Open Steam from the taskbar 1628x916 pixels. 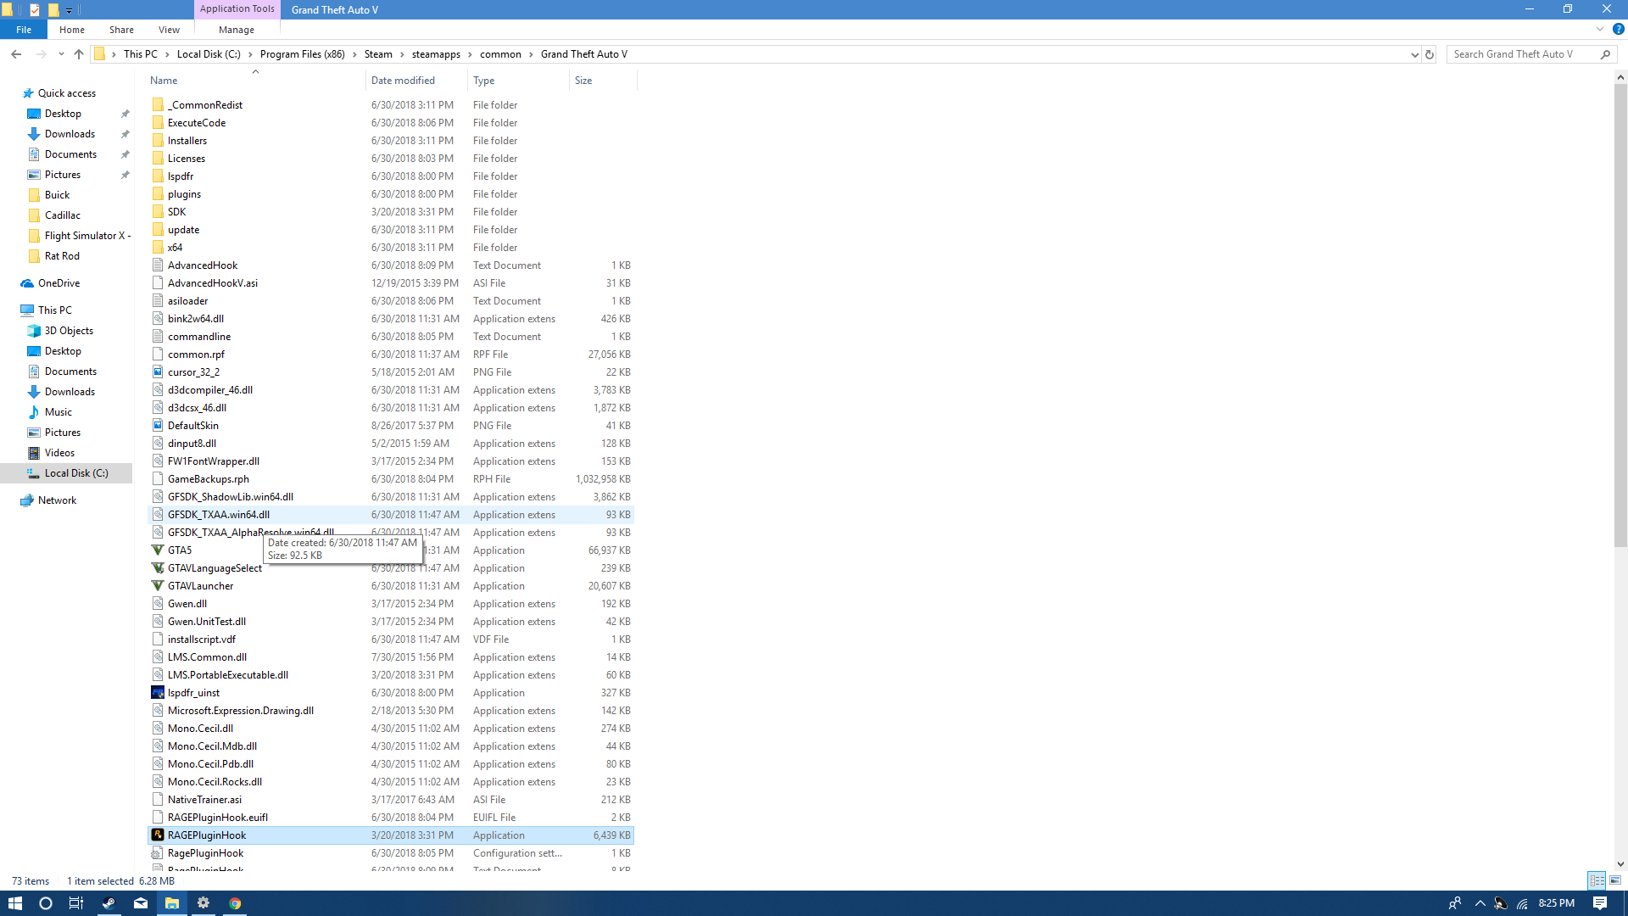[109, 903]
